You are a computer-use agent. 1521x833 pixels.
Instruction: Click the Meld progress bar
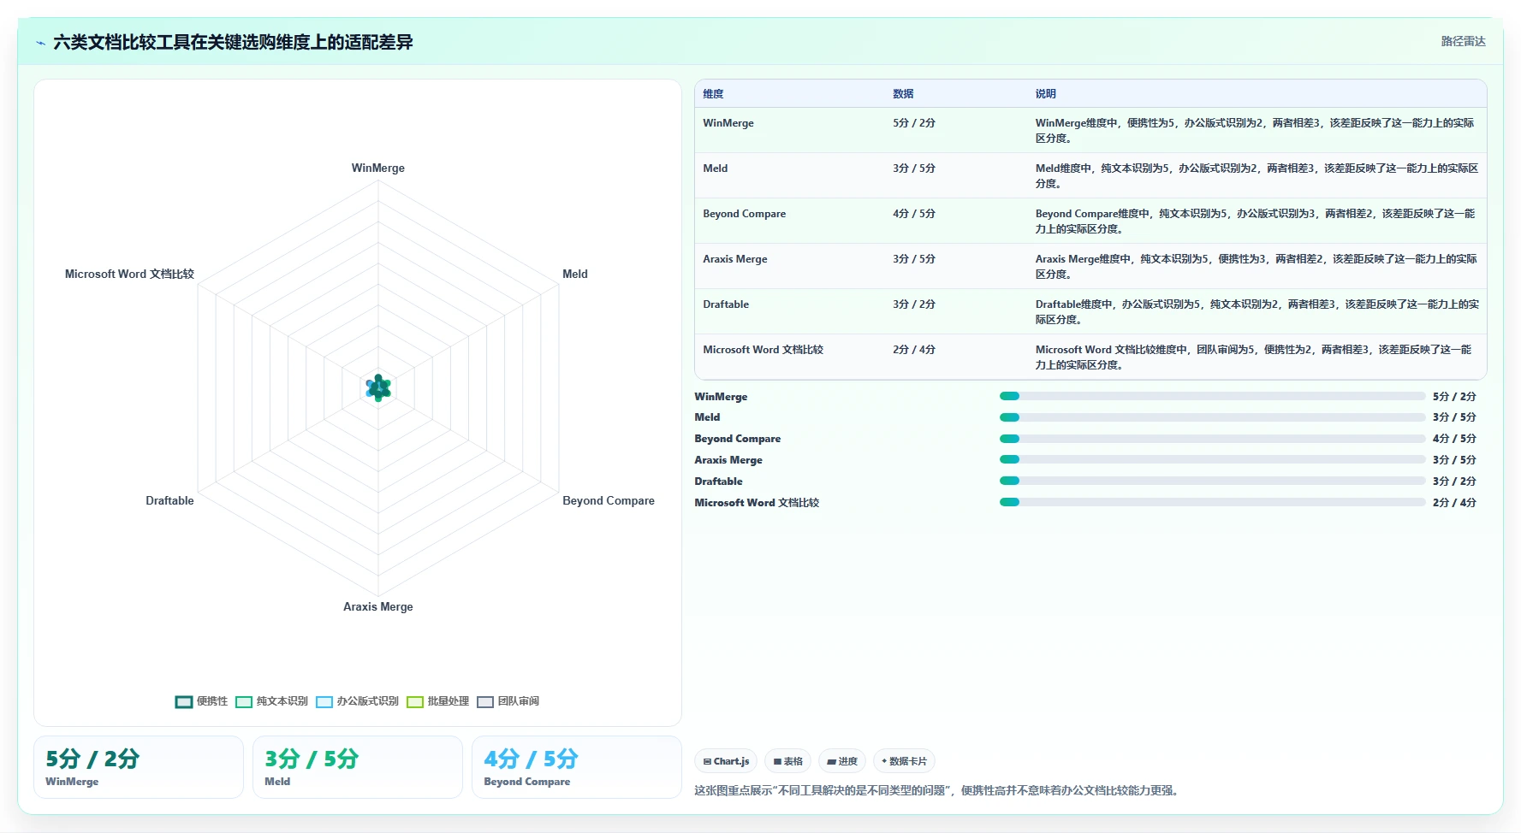(1212, 417)
